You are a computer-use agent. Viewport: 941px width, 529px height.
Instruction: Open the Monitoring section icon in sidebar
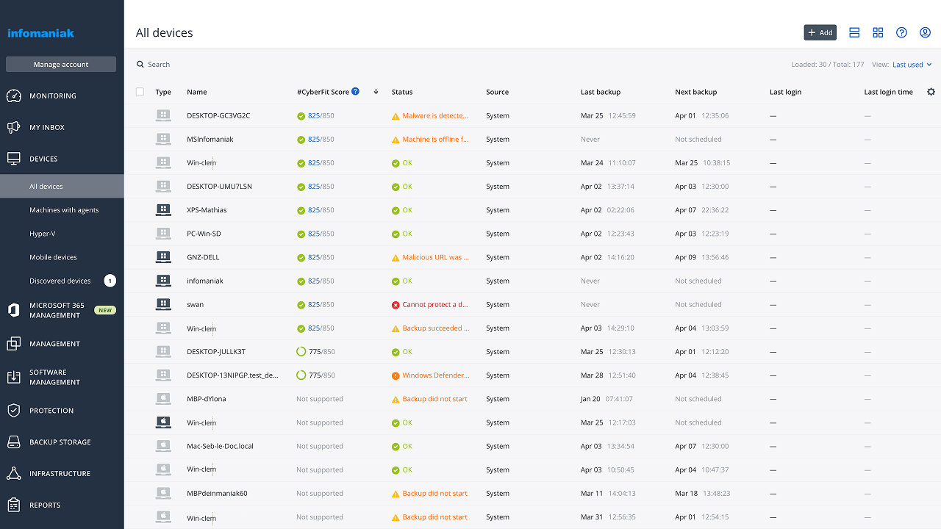pyautogui.click(x=15, y=96)
